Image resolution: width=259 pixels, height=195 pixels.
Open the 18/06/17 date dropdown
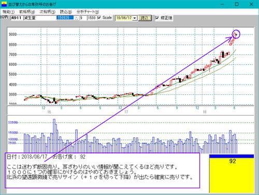click(135, 18)
